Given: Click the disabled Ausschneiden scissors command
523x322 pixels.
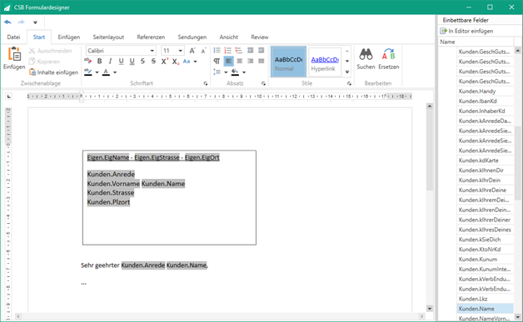Looking at the screenshot, I should (50, 51).
